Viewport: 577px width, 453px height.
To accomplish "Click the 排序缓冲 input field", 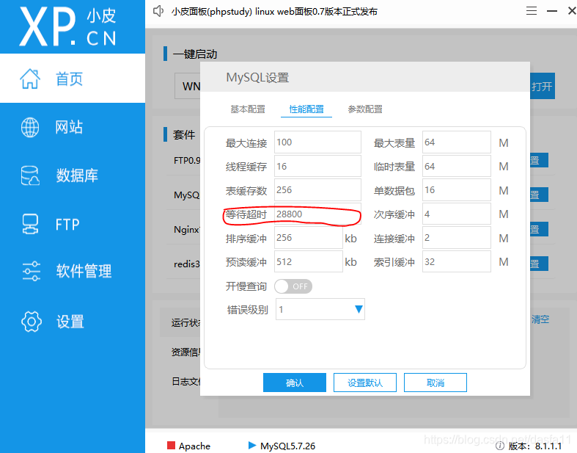I will point(309,238).
